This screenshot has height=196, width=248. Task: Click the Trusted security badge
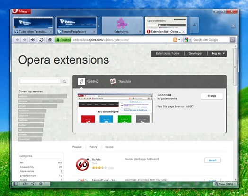63,40
